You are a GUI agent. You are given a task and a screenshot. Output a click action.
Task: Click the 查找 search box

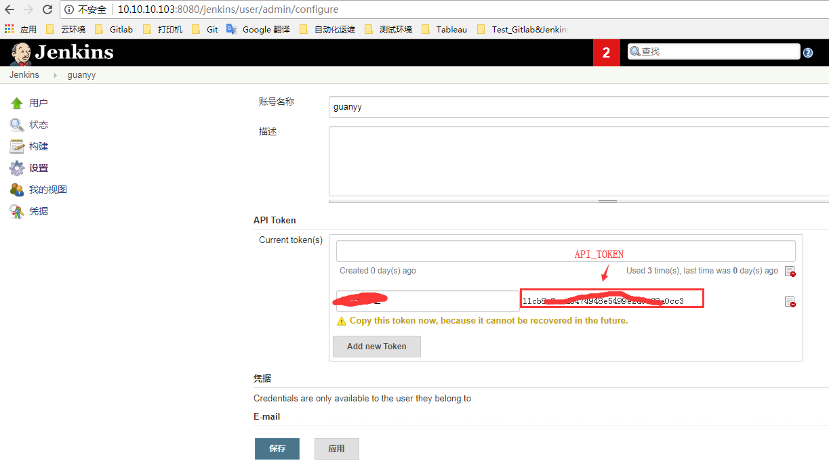point(714,51)
